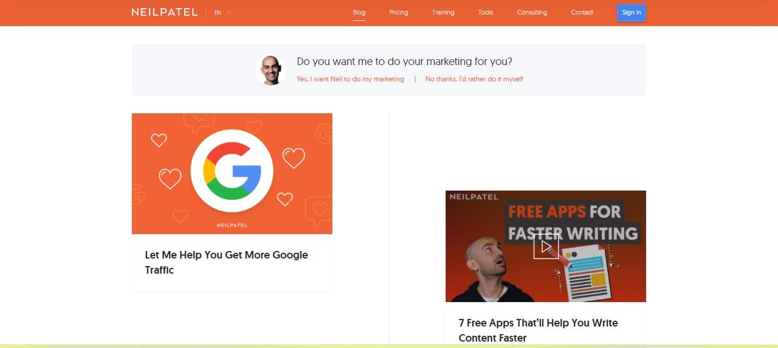The image size is (778, 348).
Task: Click Neil's round avatar photo
Action: (x=271, y=70)
